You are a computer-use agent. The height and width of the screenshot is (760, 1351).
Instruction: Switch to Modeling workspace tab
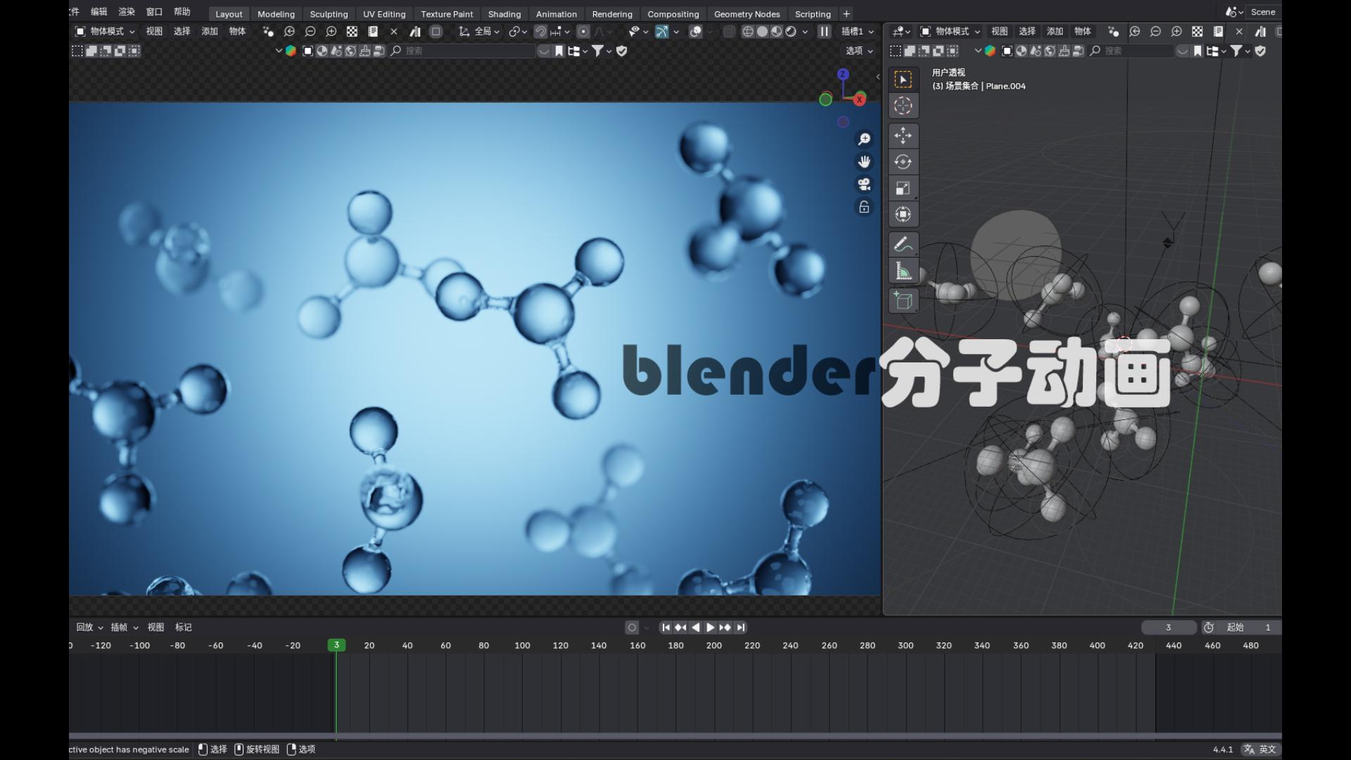pyautogui.click(x=276, y=14)
